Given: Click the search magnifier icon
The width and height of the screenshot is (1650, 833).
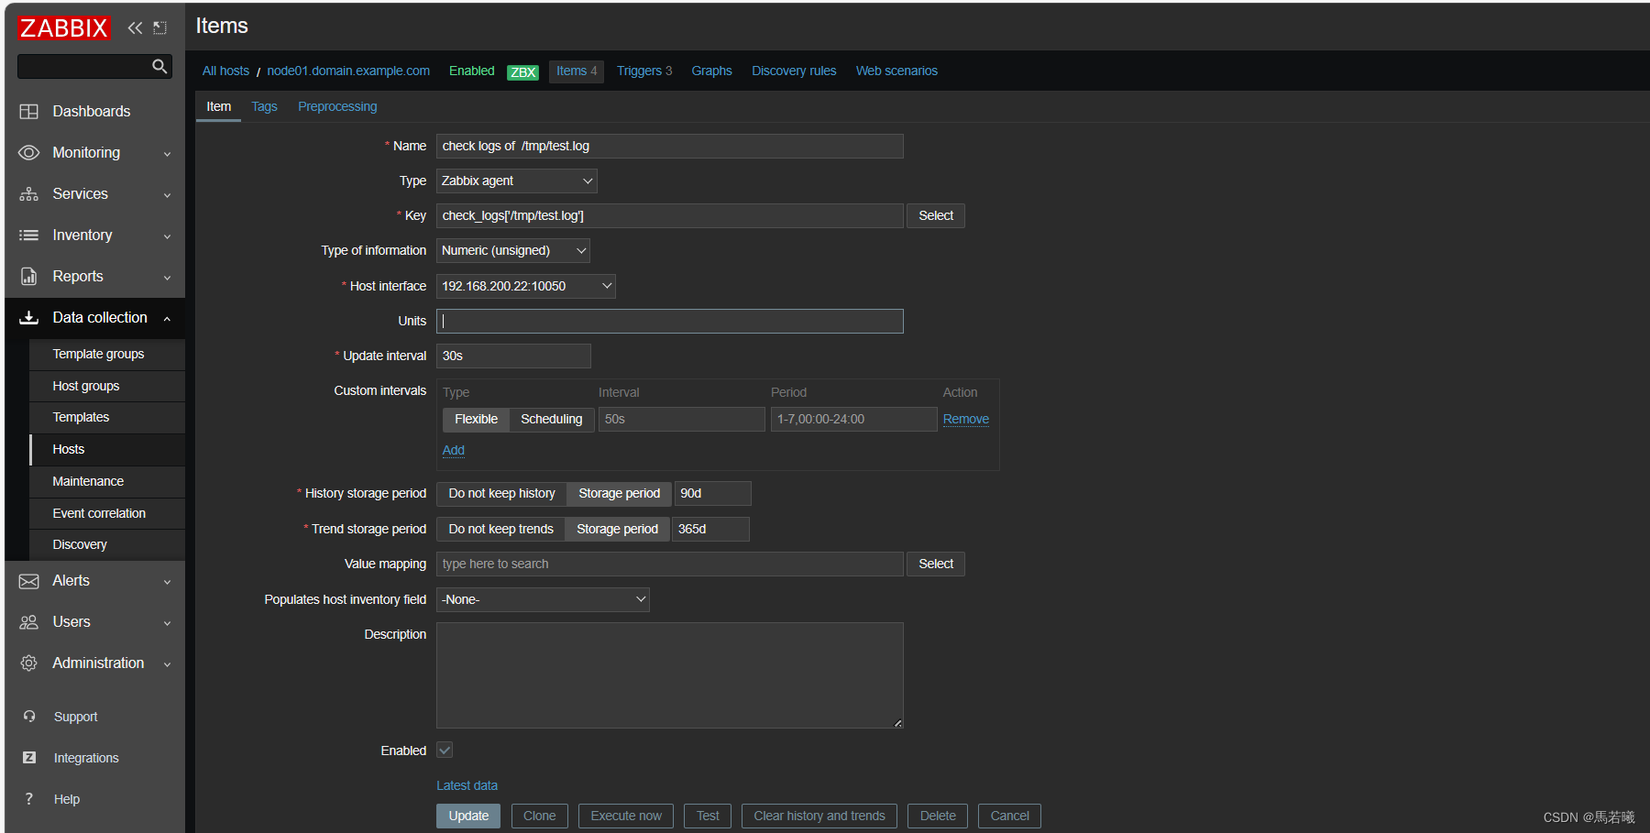Looking at the screenshot, I should coord(159,66).
